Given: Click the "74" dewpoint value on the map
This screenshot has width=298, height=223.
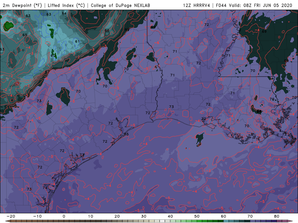Looking at the screenshot, I should (x=45, y=188).
